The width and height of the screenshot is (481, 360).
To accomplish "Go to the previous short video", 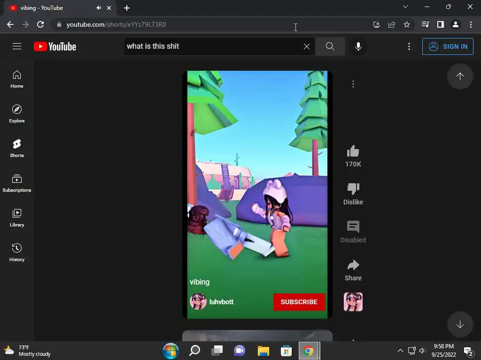I will (460, 76).
